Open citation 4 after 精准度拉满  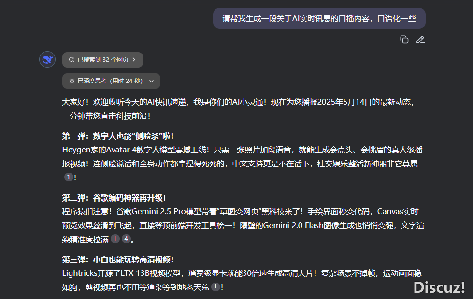click(126, 239)
